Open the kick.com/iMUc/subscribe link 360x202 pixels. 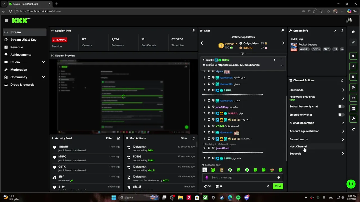(x=238, y=65)
